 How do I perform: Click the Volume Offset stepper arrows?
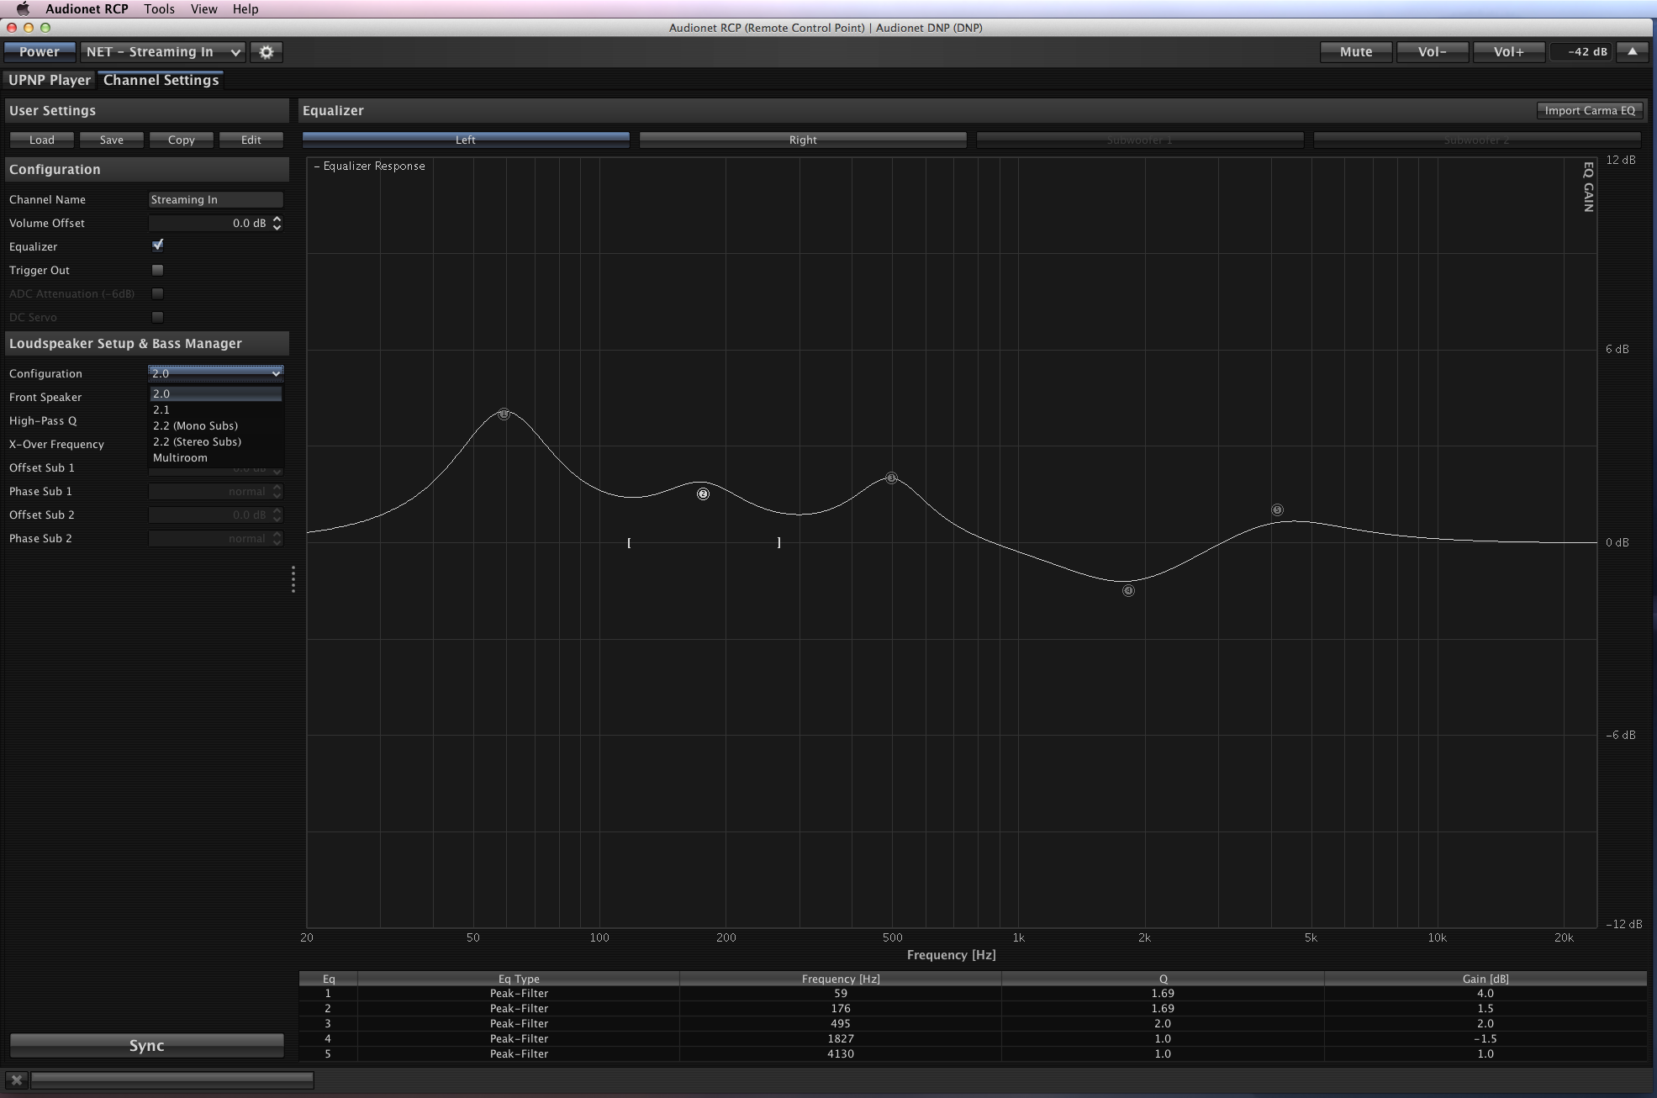(277, 223)
